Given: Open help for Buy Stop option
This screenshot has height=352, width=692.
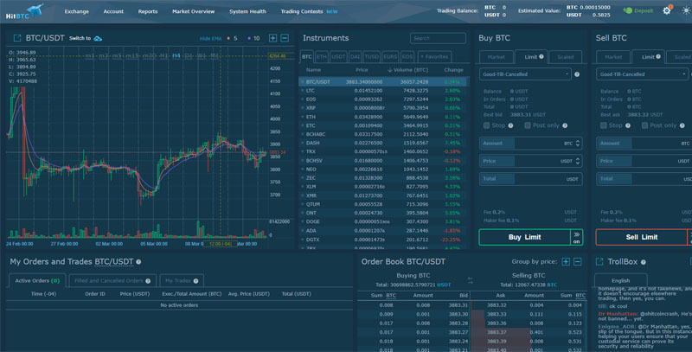Looking at the screenshot, I should 510,125.
